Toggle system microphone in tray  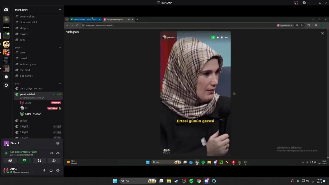pos(298,181)
